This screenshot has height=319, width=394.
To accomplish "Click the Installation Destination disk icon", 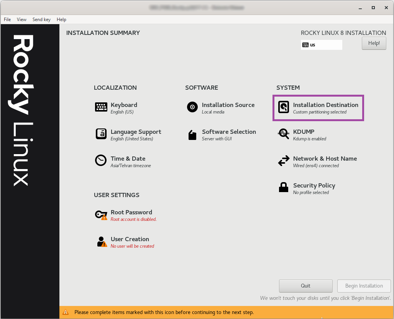I will 284,107.
